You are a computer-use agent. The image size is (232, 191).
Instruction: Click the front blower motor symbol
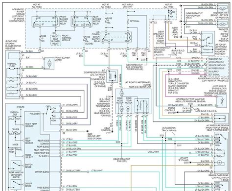coord(49,63)
